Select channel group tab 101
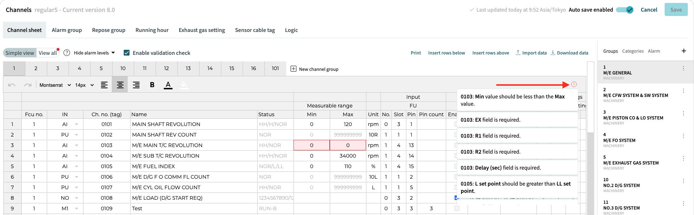Image resolution: width=694 pixels, height=215 pixels. pyautogui.click(x=275, y=68)
